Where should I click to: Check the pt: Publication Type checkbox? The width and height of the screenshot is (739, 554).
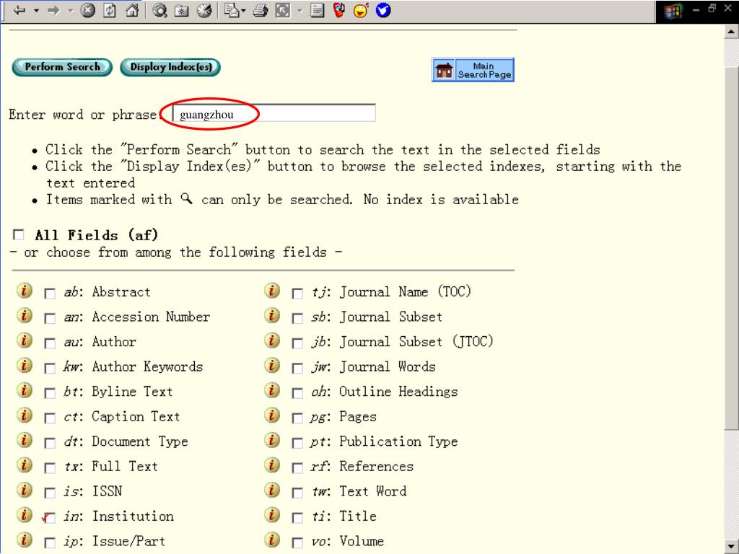[x=297, y=443]
